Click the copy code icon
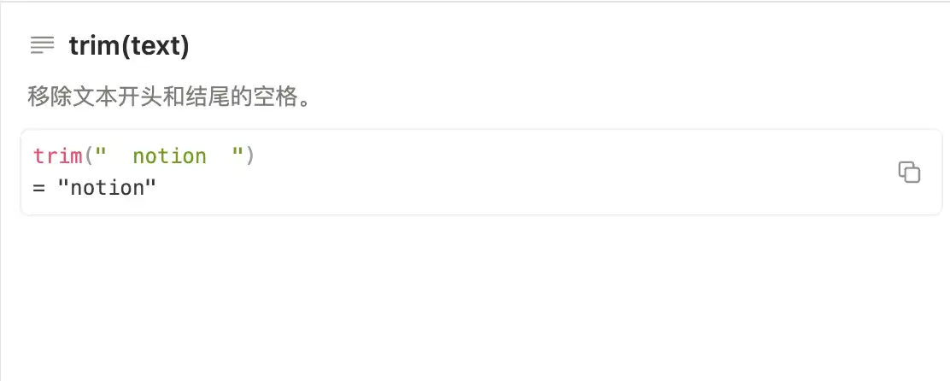This screenshot has width=950, height=381. pyautogui.click(x=909, y=172)
